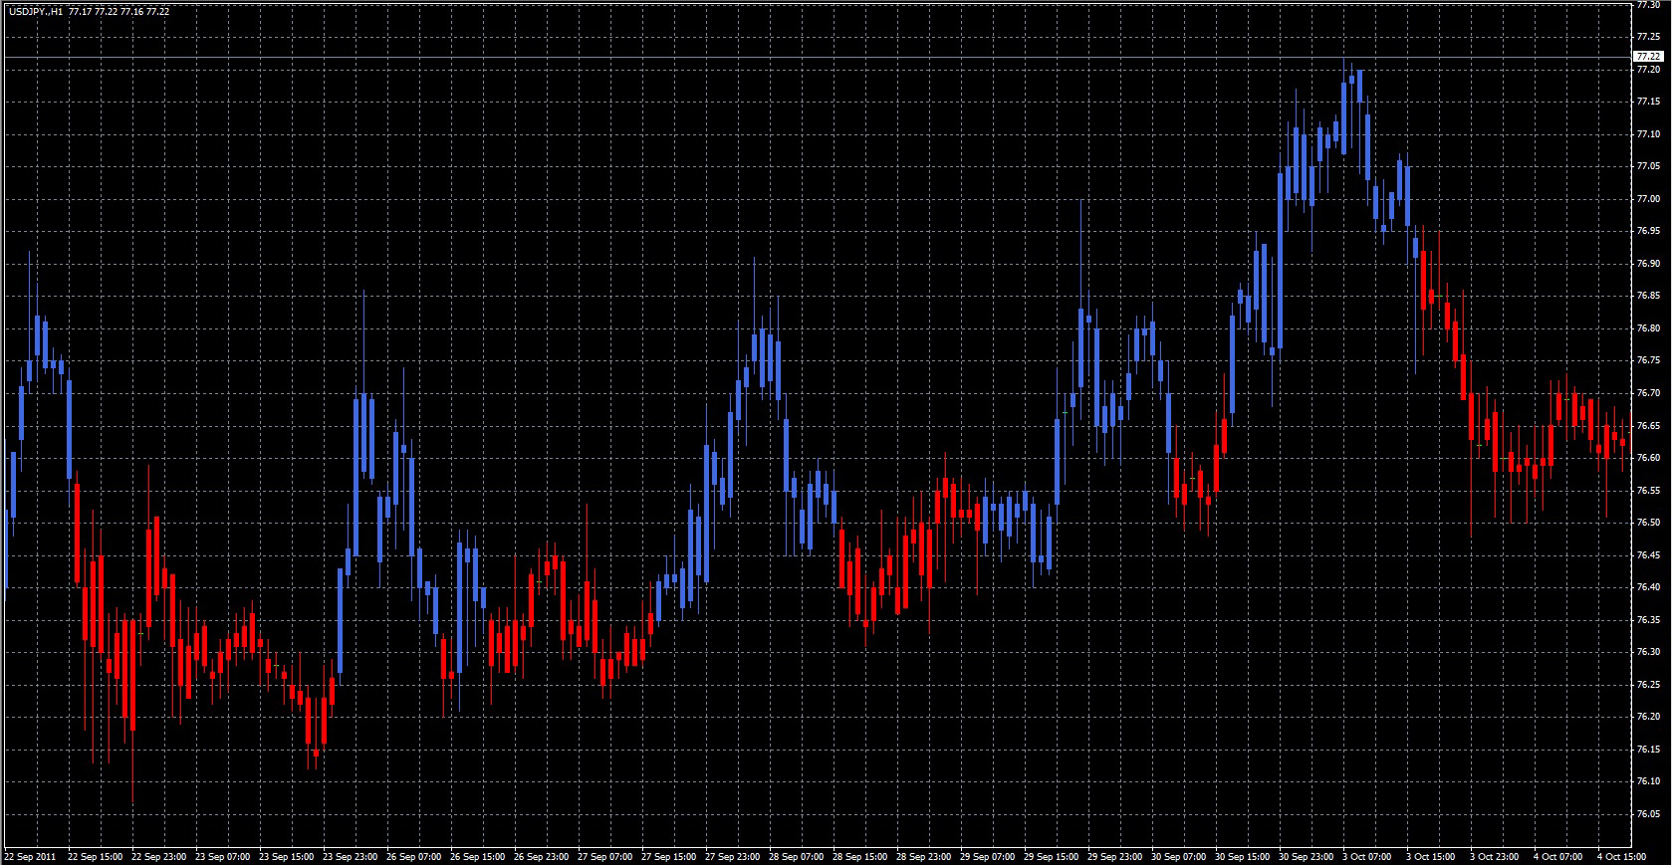Select the highlighted 77.22 current price label

click(x=1648, y=57)
